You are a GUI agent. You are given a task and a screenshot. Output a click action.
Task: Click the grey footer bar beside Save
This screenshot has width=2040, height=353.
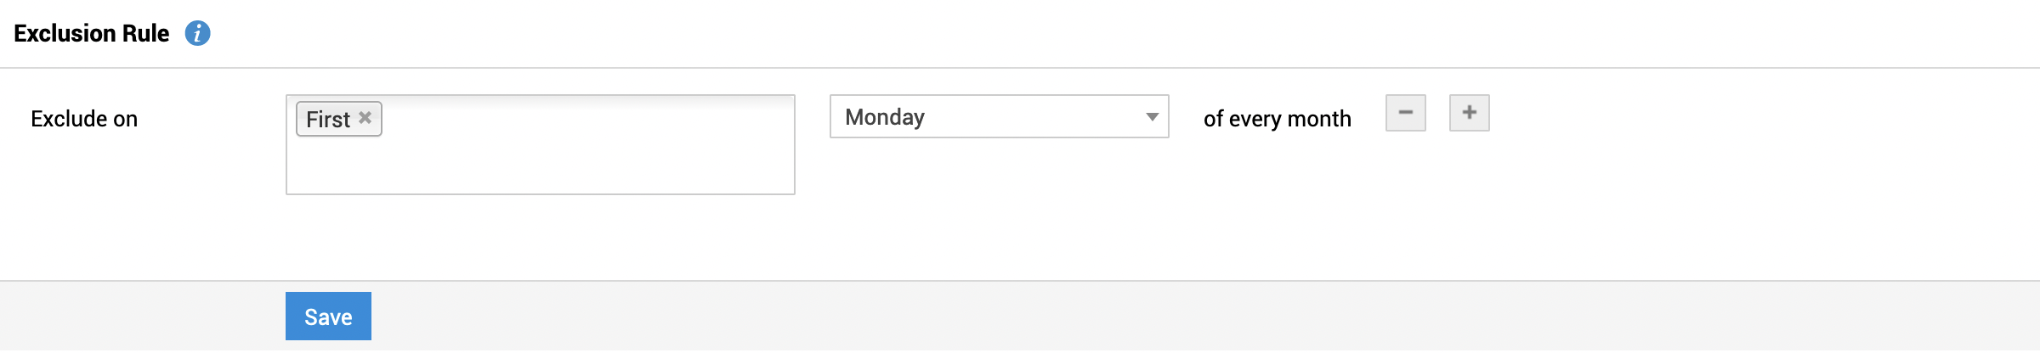click(x=1020, y=317)
